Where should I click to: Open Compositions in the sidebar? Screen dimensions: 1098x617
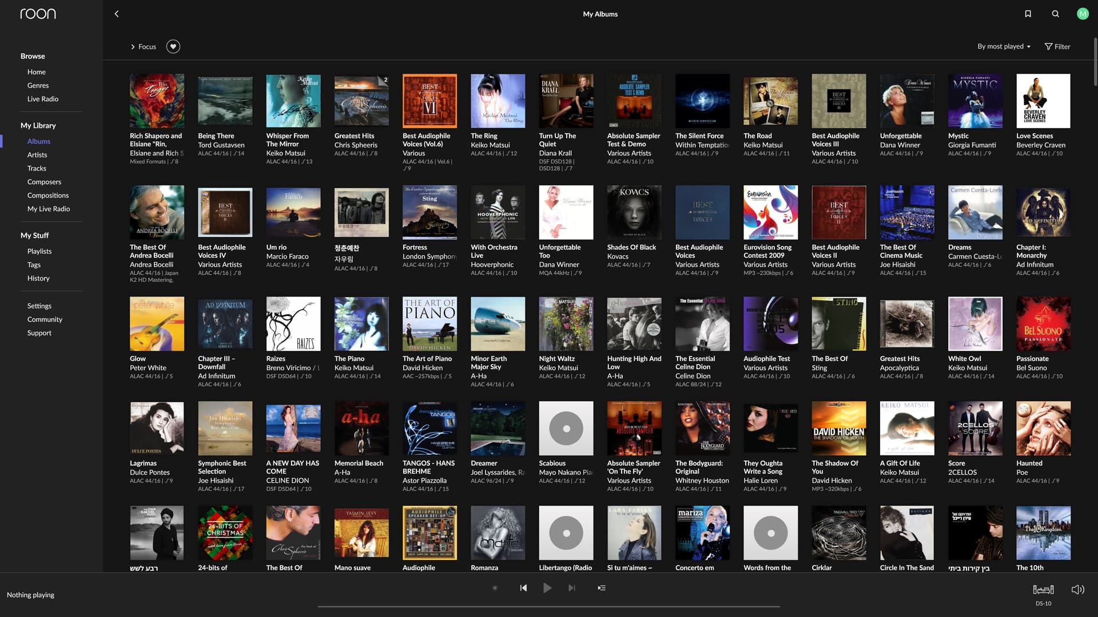tap(48, 195)
